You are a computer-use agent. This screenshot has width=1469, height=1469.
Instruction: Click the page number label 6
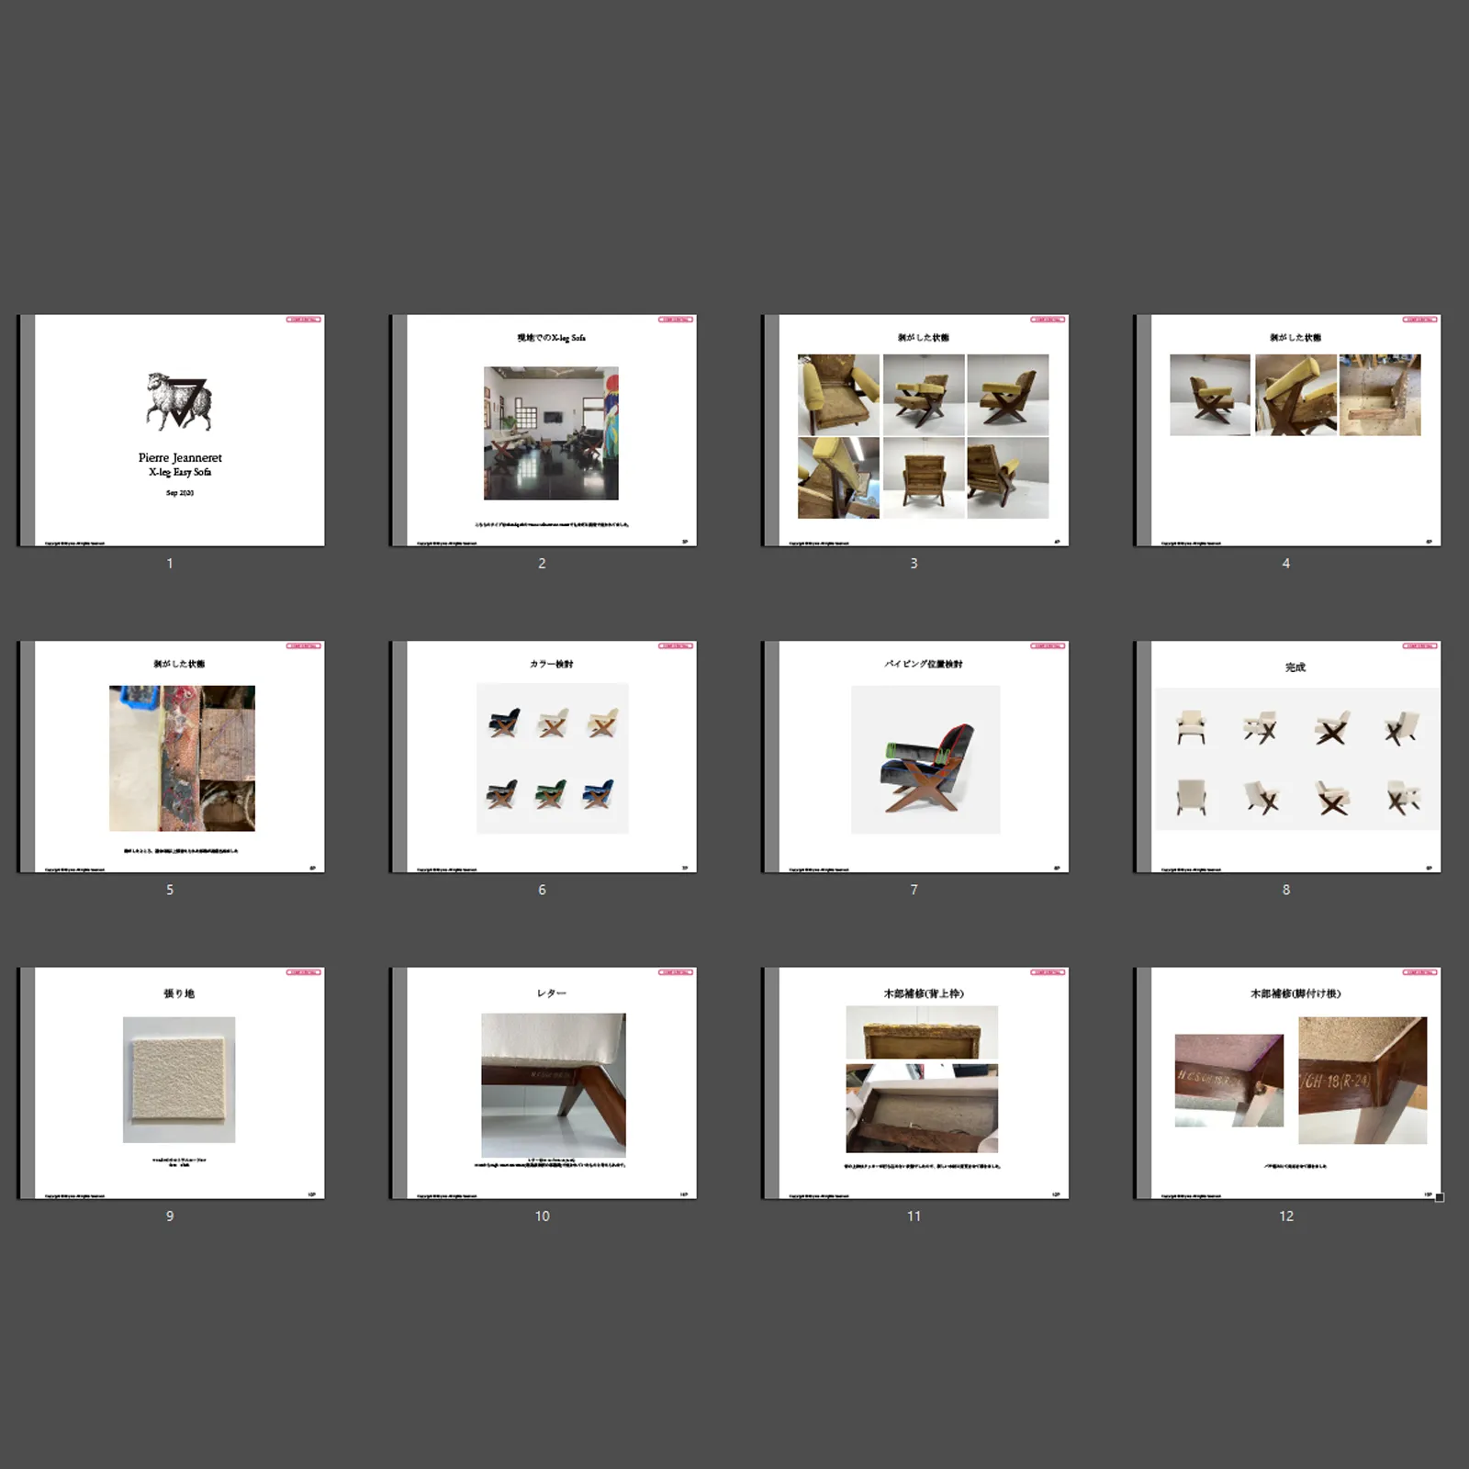542,890
